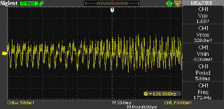The height and width of the screenshot is (109, 224).
Task: Select the white T trigger position marker
Action: coord(112,10)
